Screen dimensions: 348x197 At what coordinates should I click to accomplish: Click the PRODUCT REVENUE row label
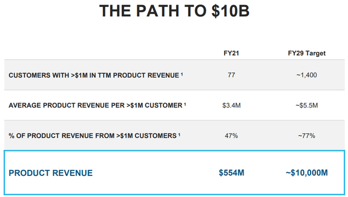(51, 173)
